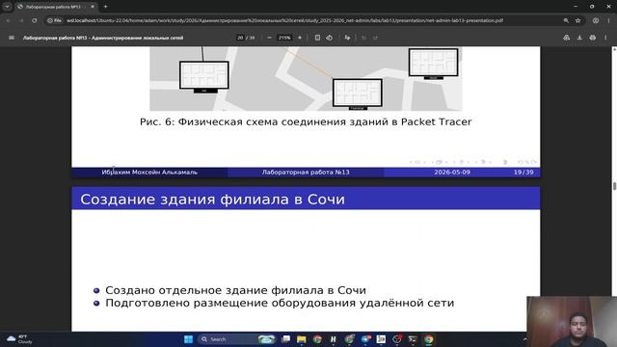Open PDF viewer more actions menu

tap(605, 38)
